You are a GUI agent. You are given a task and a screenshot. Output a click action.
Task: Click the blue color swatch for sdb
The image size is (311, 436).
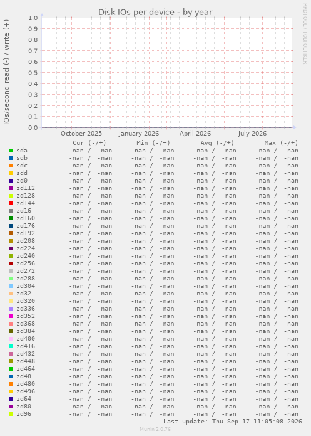(11, 158)
